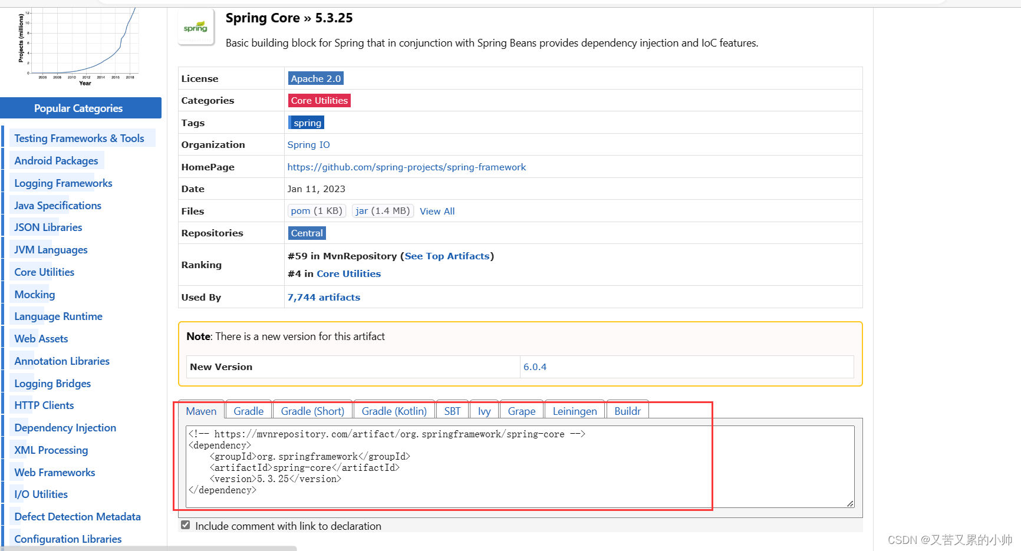Open Core Utilities sidebar category

(x=44, y=272)
